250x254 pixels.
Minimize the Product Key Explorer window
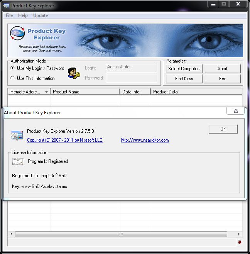tap(213, 4)
